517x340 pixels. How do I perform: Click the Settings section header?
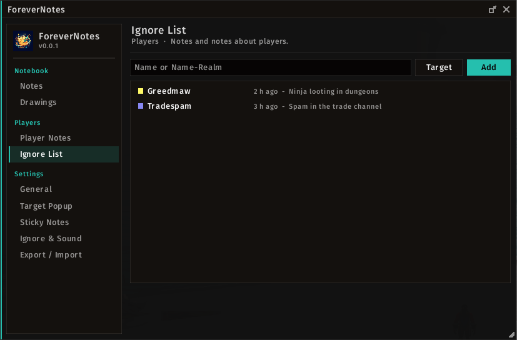[x=29, y=174]
